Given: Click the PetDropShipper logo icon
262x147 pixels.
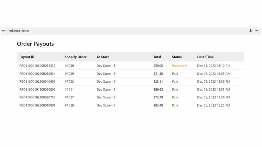Looking at the screenshot, I should [4, 31].
